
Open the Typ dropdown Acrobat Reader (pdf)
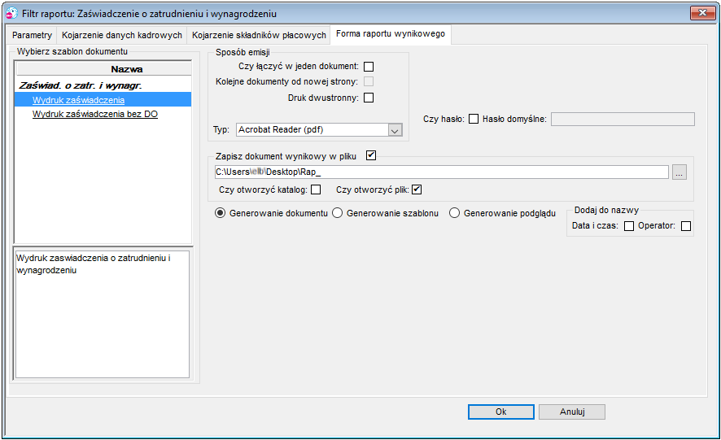[319, 129]
